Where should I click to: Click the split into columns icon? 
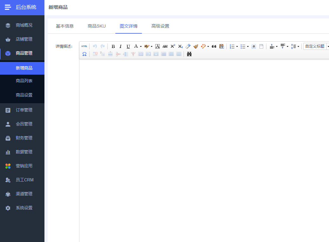coord(179,54)
